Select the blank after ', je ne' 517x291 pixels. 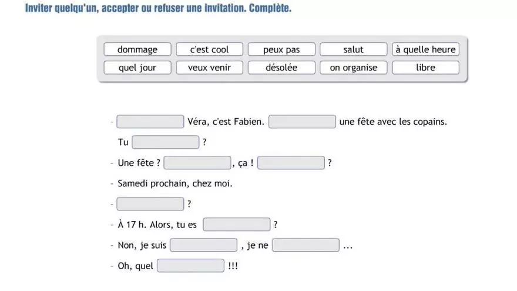click(x=305, y=245)
